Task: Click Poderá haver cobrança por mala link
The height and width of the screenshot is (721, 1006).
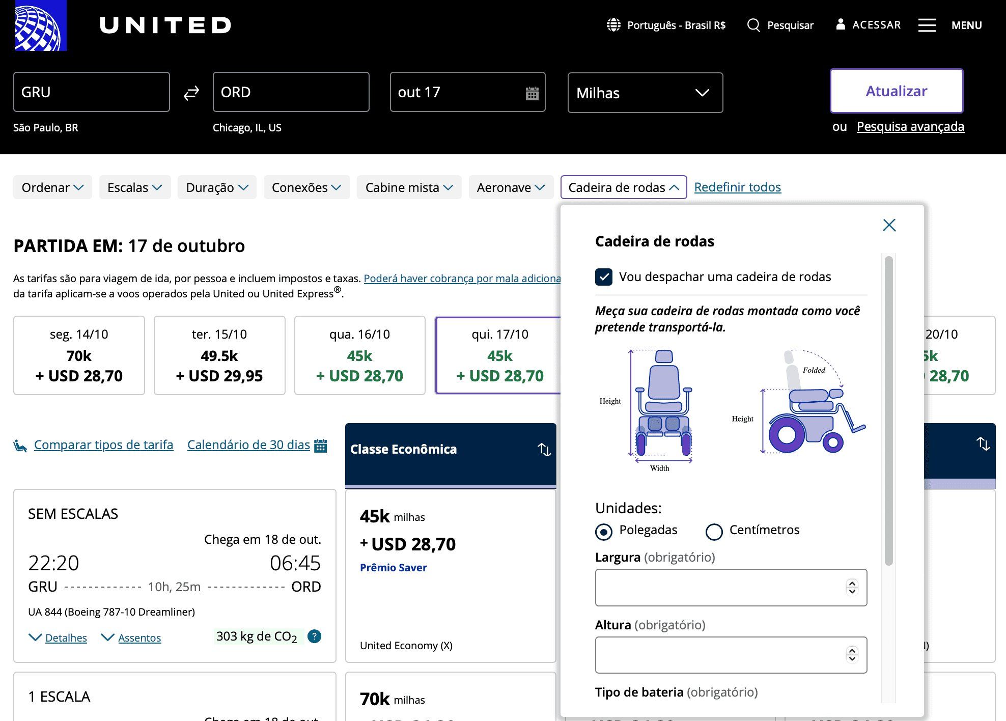Action: pos(462,278)
